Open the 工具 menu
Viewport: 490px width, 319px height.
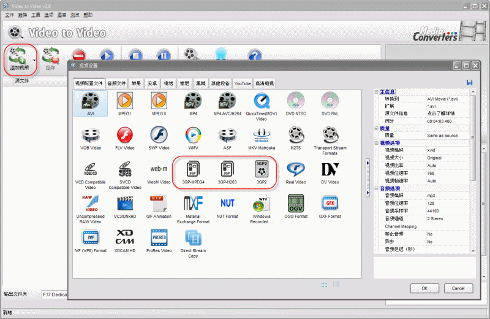coord(36,15)
